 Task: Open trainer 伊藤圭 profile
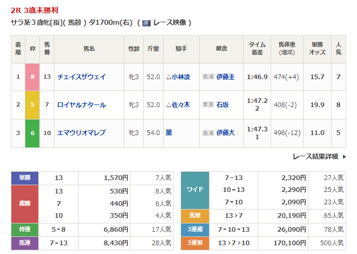tap(226, 77)
